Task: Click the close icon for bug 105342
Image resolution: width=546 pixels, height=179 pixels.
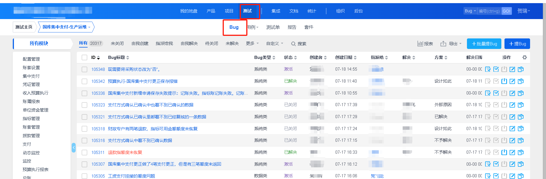Action: click(x=504, y=81)
